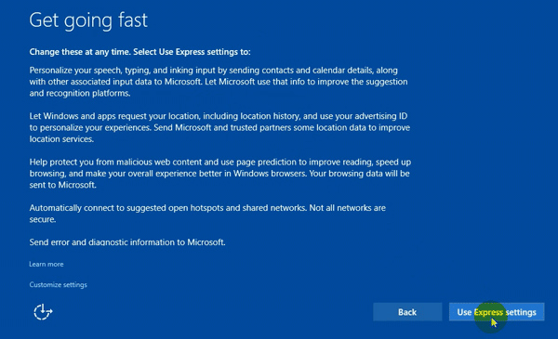Image resolution: width=558 pixels, height=339 pixels.
Task: Click the single word 'secure.' line
Action: (43, 219)
